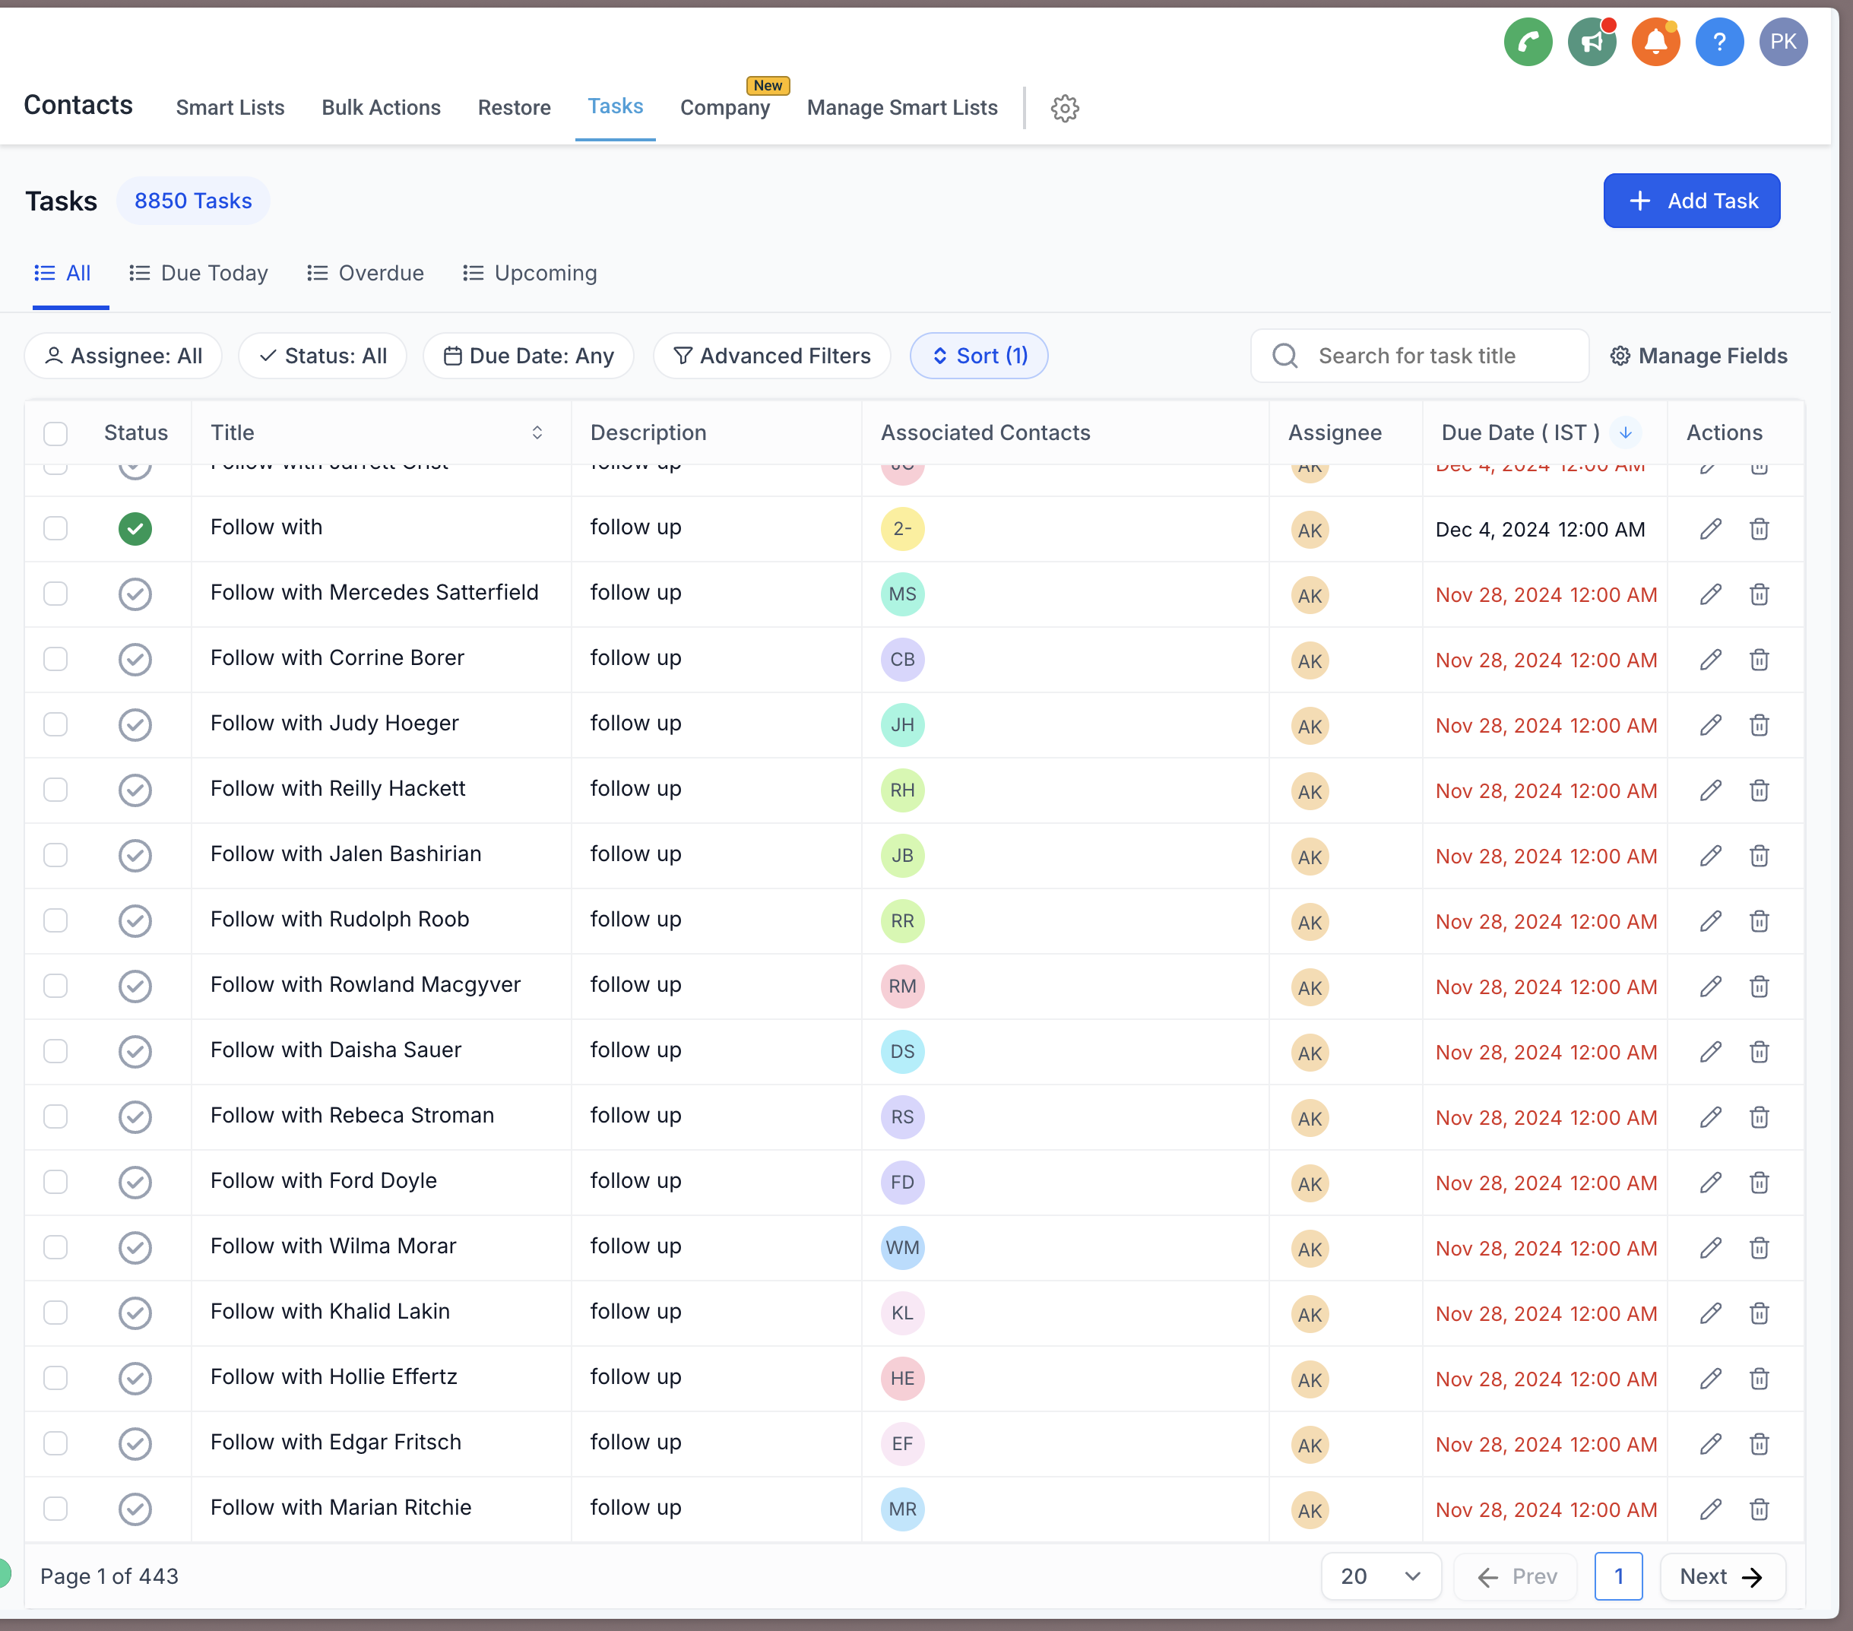
Task: Open the MS associated contact avatar
Action: [902, 595]
